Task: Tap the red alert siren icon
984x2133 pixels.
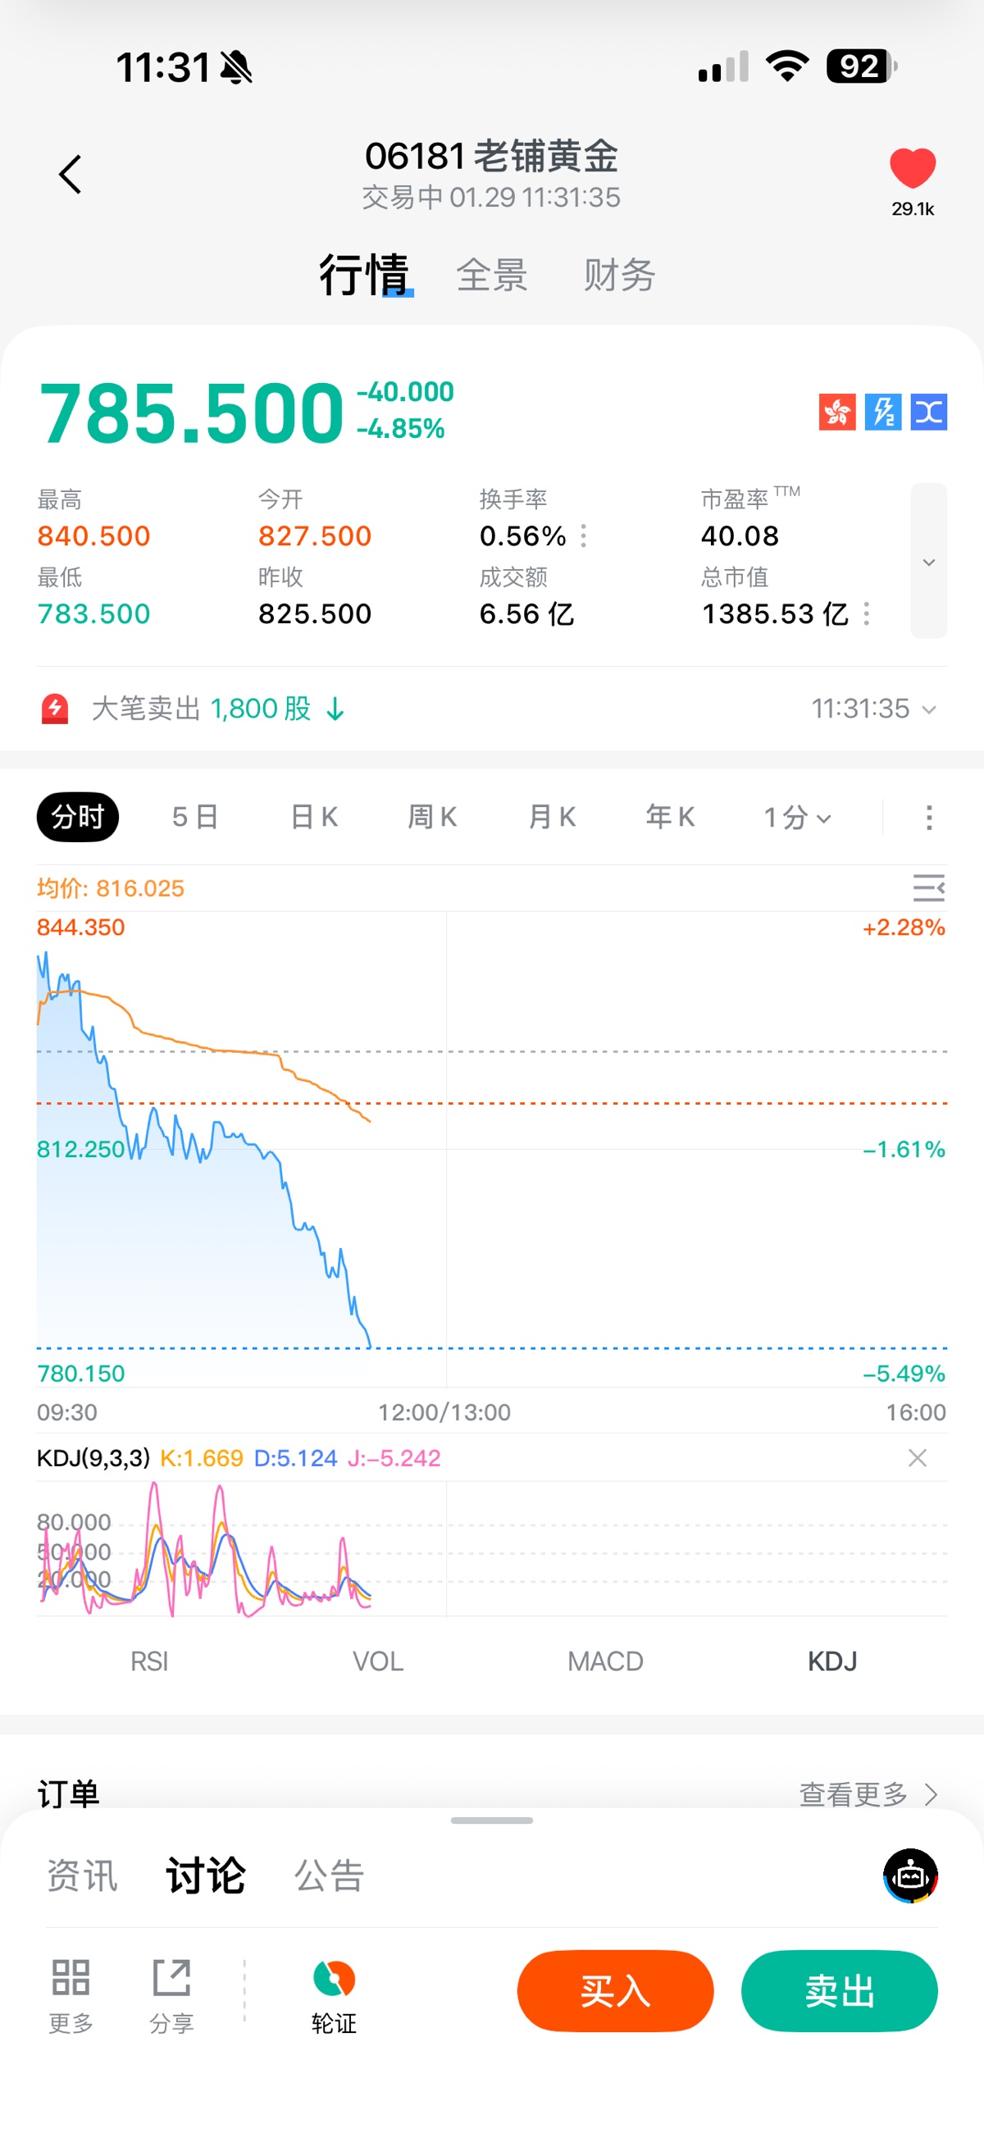Action: [x=55, y=709]
